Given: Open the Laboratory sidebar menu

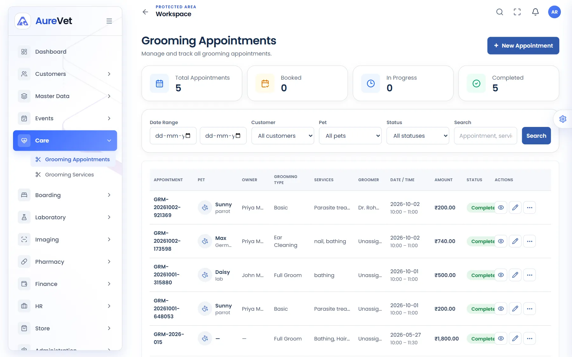Looking at the screenshot, I should 65,217.
